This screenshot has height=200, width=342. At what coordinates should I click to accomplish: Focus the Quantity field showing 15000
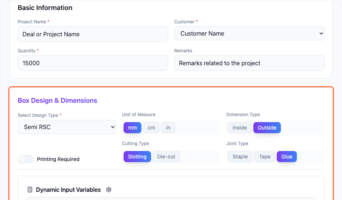coord(93,63)
